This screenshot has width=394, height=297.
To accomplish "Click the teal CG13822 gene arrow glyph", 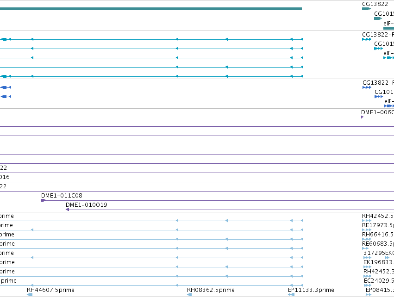I will point(366,9).
